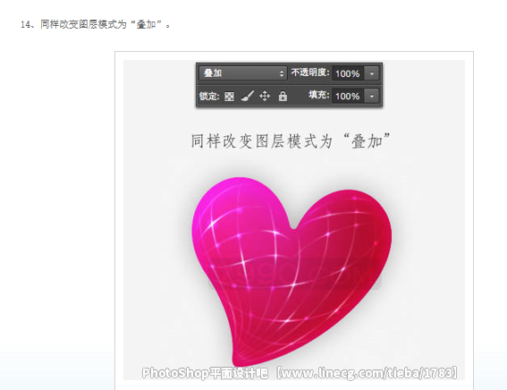Screen dimensions: 507x390
Task: Click the up-down arrows on blend mode selector
Action: 282,73
